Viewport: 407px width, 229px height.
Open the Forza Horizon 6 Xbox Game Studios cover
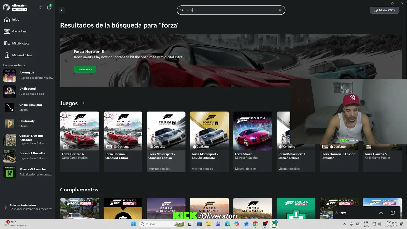tap(79, 131)
